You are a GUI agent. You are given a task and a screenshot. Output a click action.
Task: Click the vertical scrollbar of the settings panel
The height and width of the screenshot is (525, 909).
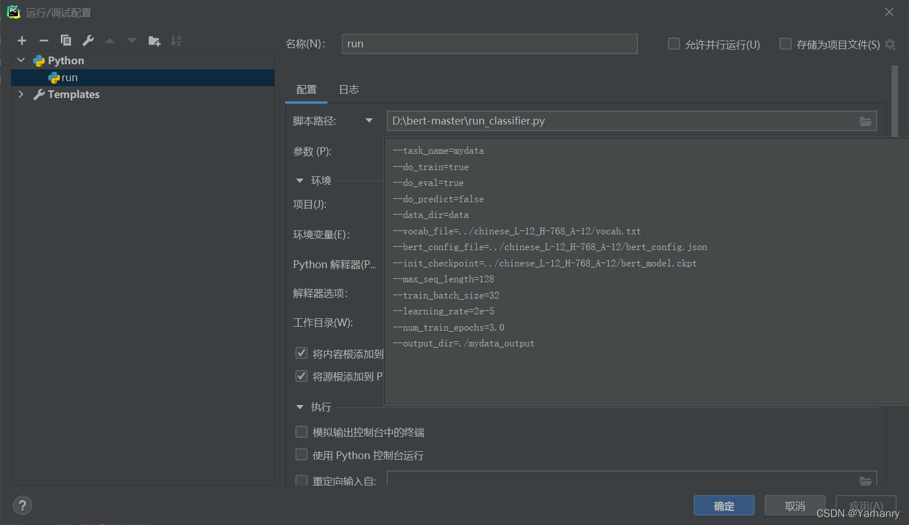894,101
